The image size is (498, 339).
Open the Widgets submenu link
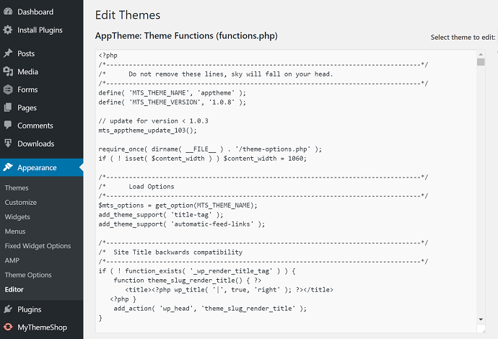(x=17, y=217)
